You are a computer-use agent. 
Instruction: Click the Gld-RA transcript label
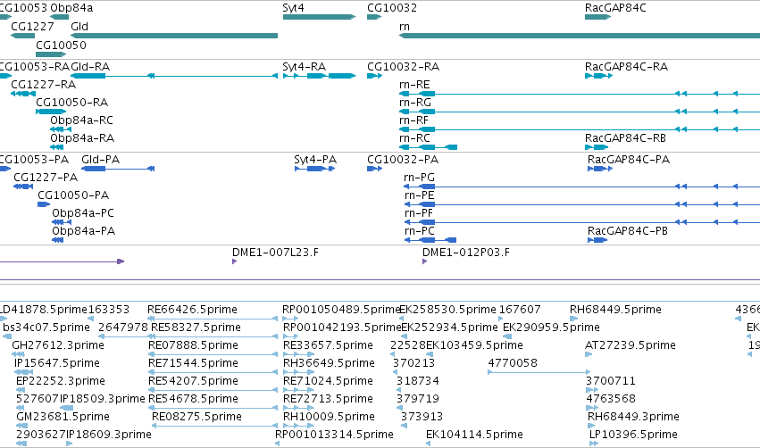90,66
